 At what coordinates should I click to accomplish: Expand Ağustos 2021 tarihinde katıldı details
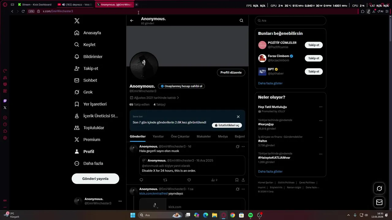(155, 98)
